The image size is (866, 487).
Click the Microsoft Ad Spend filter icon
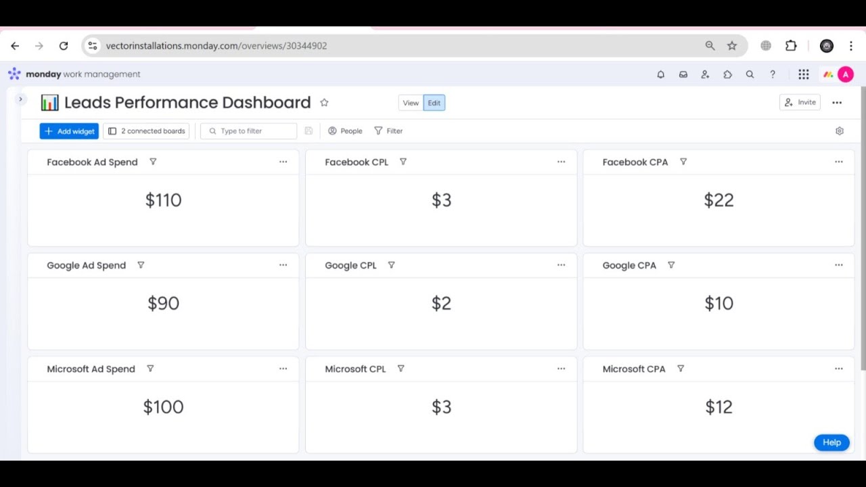pos(150,369)
